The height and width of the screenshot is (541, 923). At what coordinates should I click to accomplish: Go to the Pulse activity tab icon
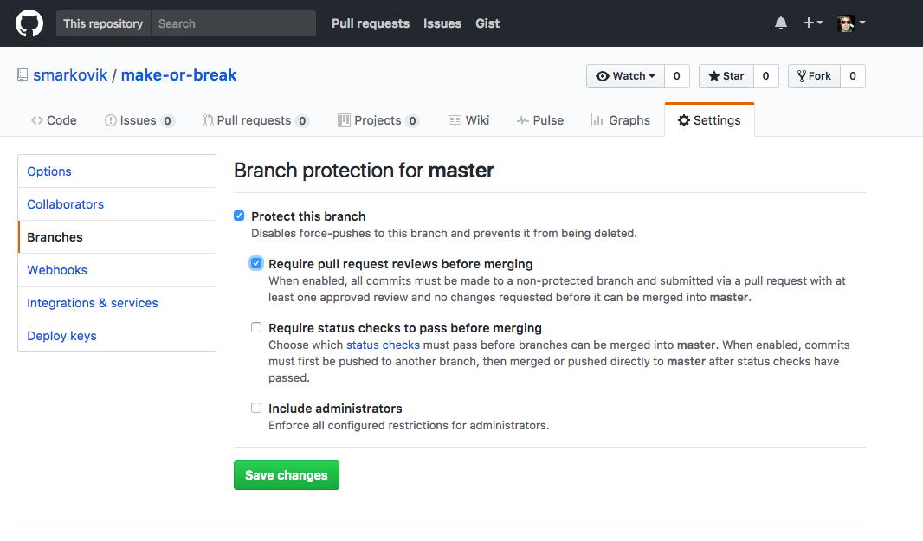[522, 120]
